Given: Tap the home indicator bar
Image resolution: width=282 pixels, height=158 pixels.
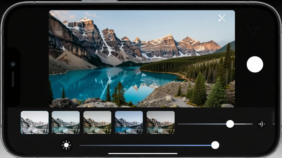Looking at the screenshot, I should coord(143,154).
